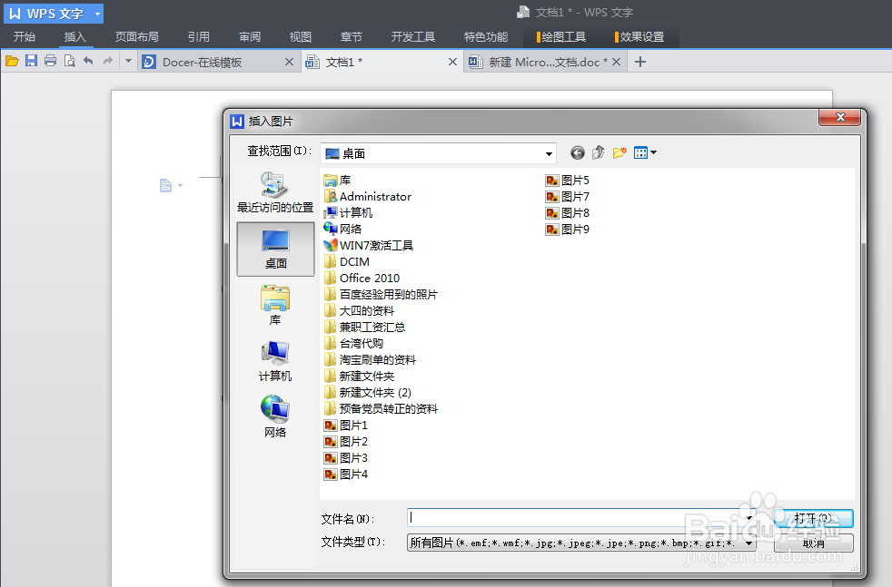Create a new folder in the dialog

[619, 152]
